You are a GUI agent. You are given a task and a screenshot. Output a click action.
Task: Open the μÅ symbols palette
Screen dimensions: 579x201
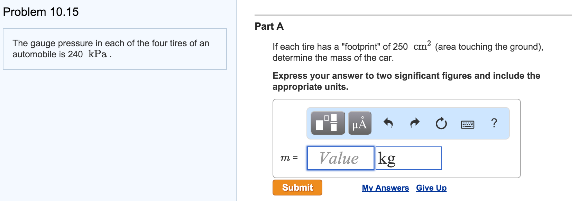(360, 123)
